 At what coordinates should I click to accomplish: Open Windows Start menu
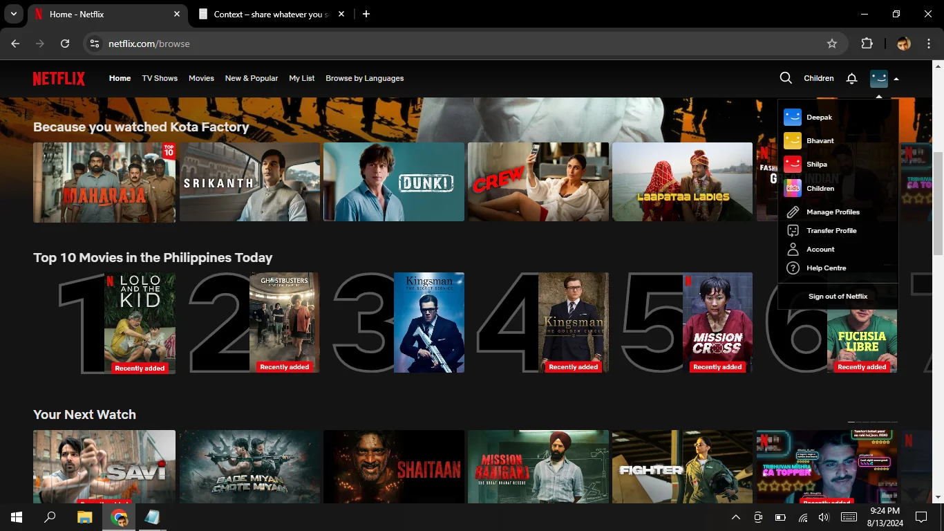pyautogui.click(x=17, y=517)
